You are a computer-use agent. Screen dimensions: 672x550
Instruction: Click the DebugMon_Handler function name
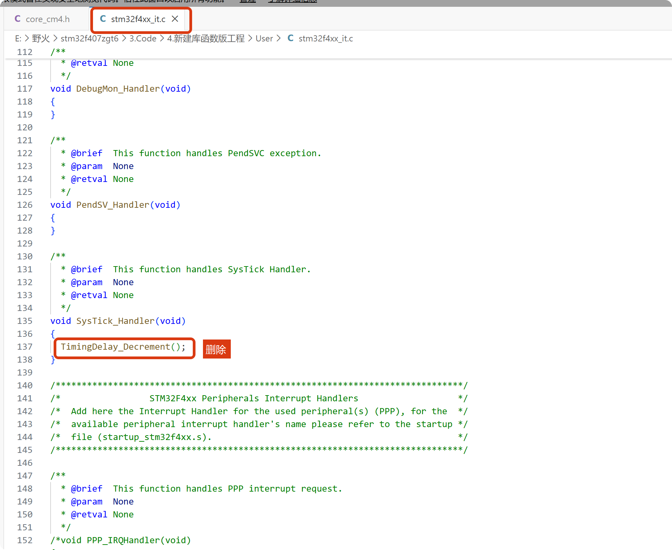[118, 89]
